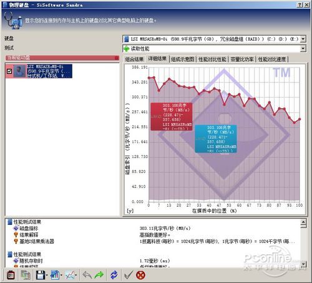Click the [y] axis toggle on chart
The image size is (312, 283).
[x=130, y=211]
